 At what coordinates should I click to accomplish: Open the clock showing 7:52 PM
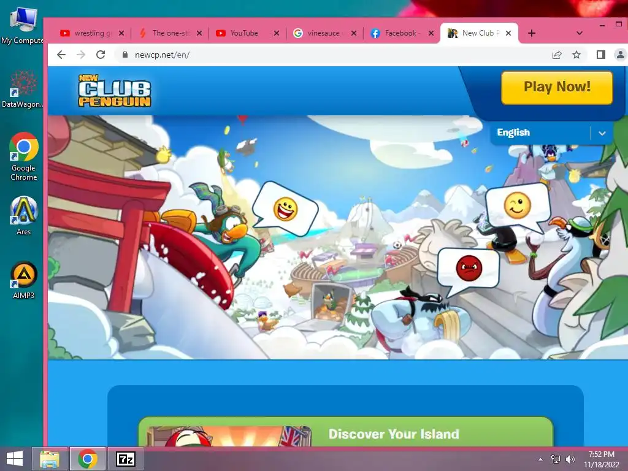602,459
